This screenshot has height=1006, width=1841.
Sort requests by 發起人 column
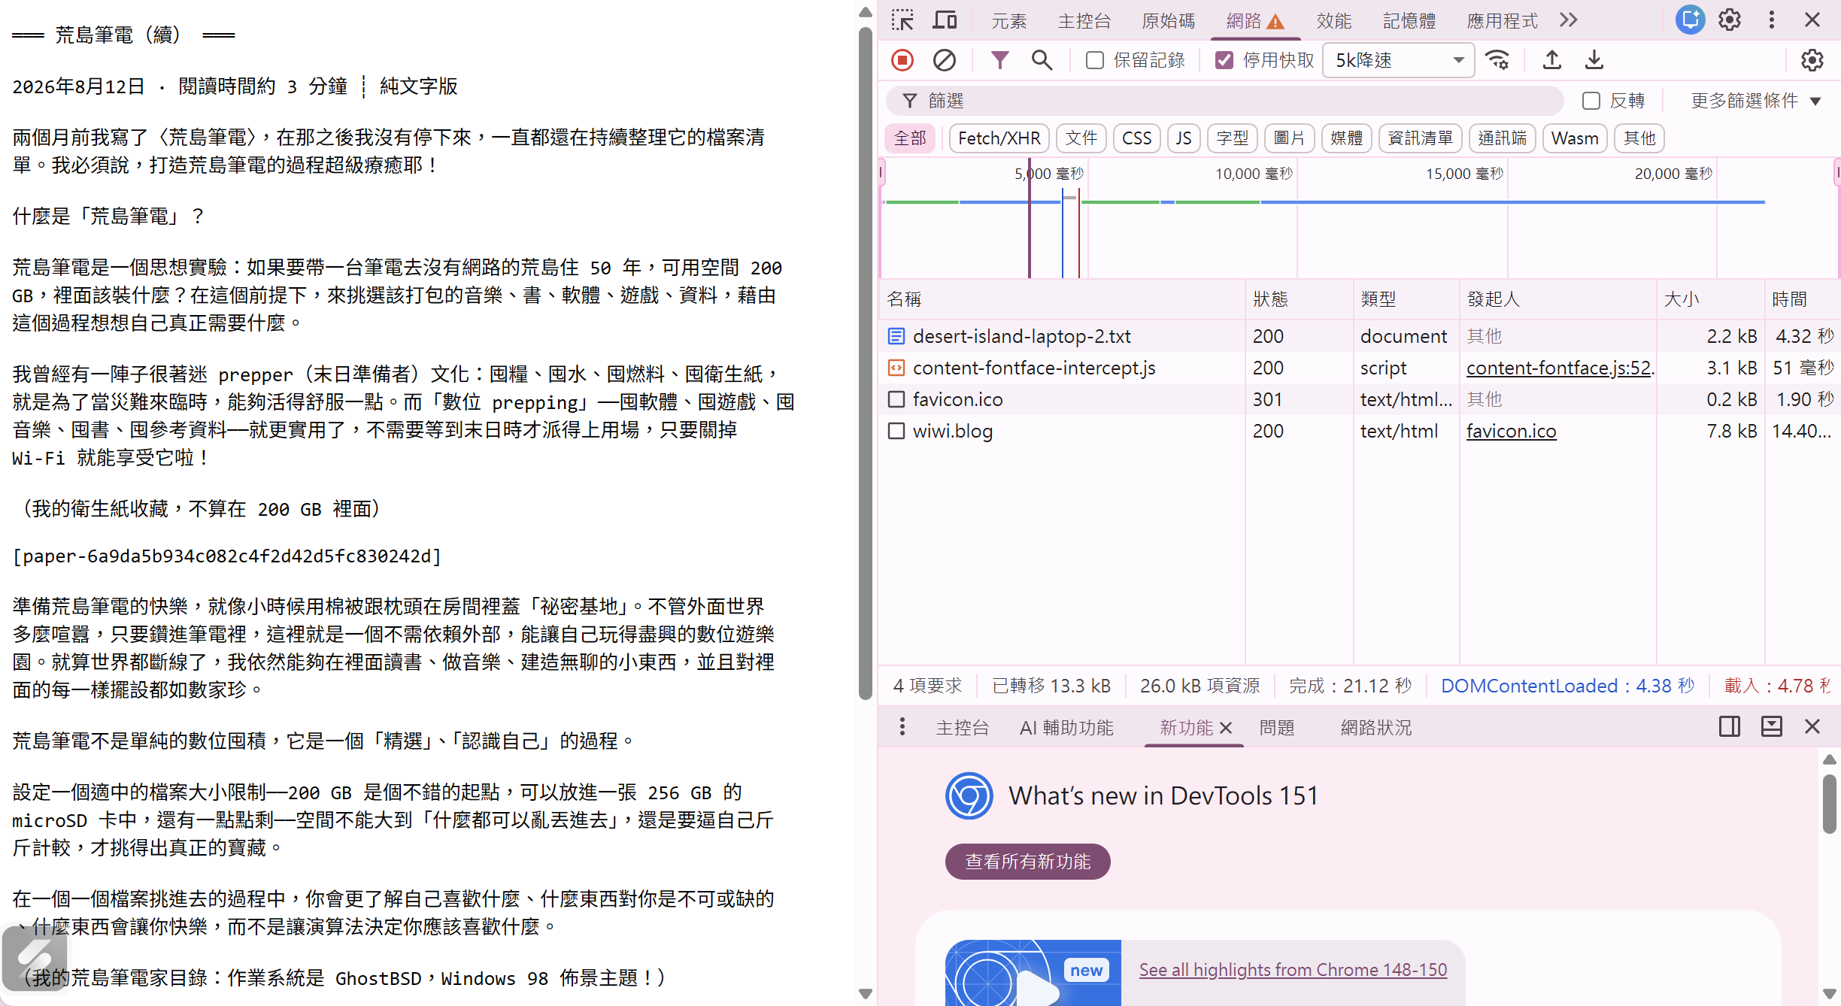1557,299
